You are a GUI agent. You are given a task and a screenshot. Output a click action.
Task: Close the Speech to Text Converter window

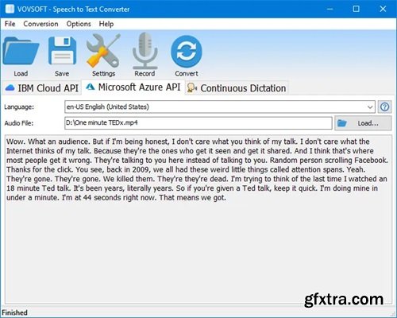pyautogui.click(x=383, y=9)
